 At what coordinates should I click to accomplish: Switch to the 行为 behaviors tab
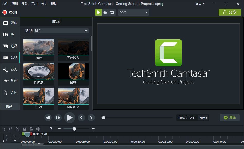(10, 69)
